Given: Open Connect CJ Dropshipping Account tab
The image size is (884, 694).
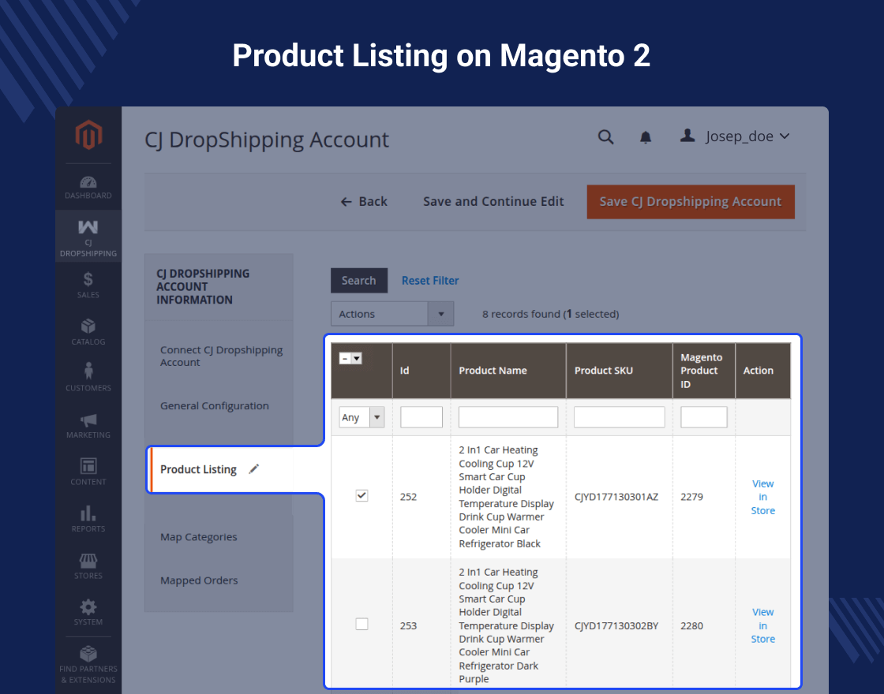Looking at the screenshot, I should [221, 356].
